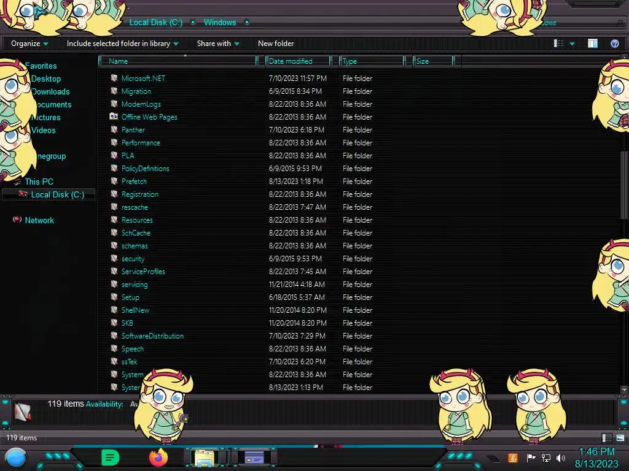The height and width of the screenshot is (471, 629).
Task: Open the green notes app in taskbar
Action: [x=110, y=458]
